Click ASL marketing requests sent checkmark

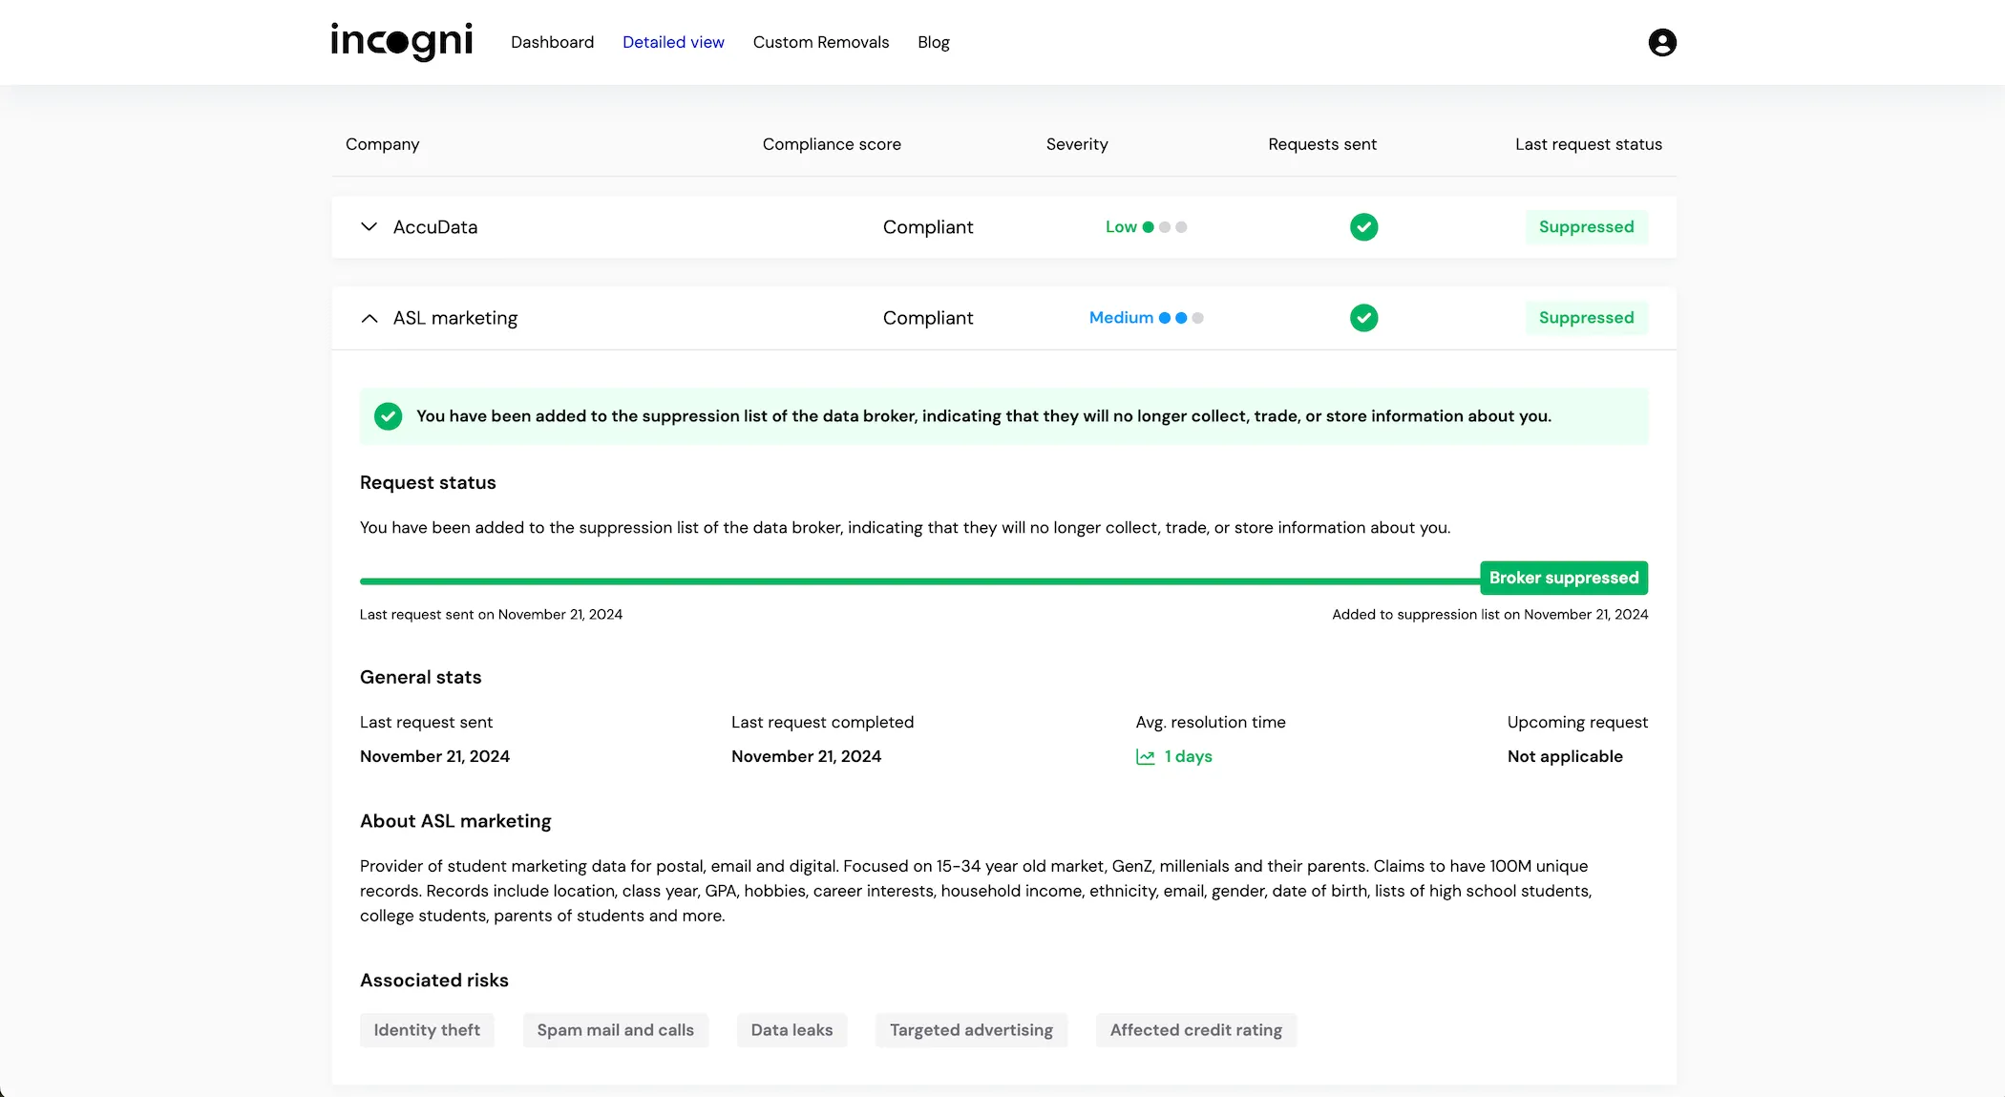1363,318
